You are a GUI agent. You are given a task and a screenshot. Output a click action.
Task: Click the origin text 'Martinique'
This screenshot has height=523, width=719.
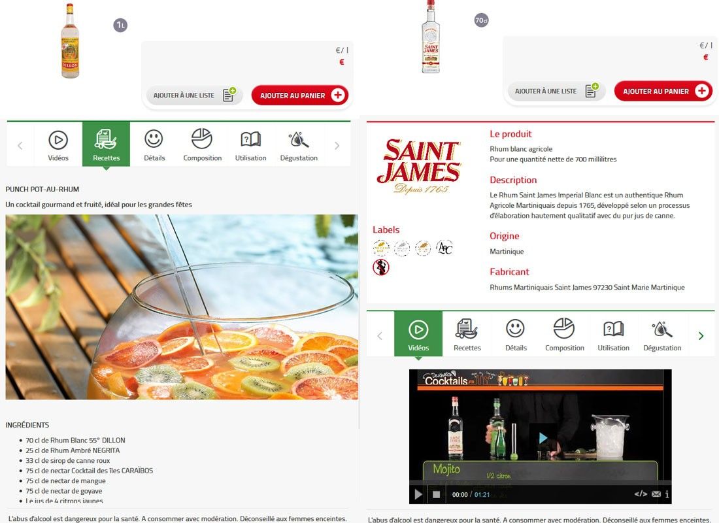pyautogui.click(x=507, y=252)
